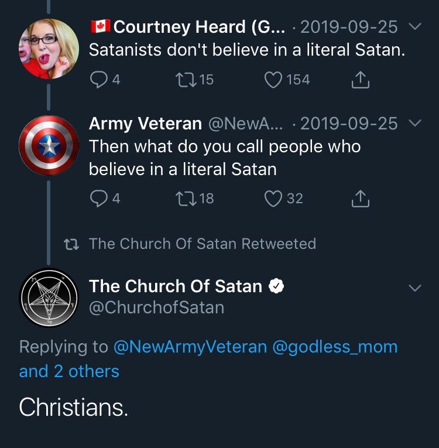Open the @ChurchofSatan handle
This screenshot has width=439, height=448.
[156, 307]
